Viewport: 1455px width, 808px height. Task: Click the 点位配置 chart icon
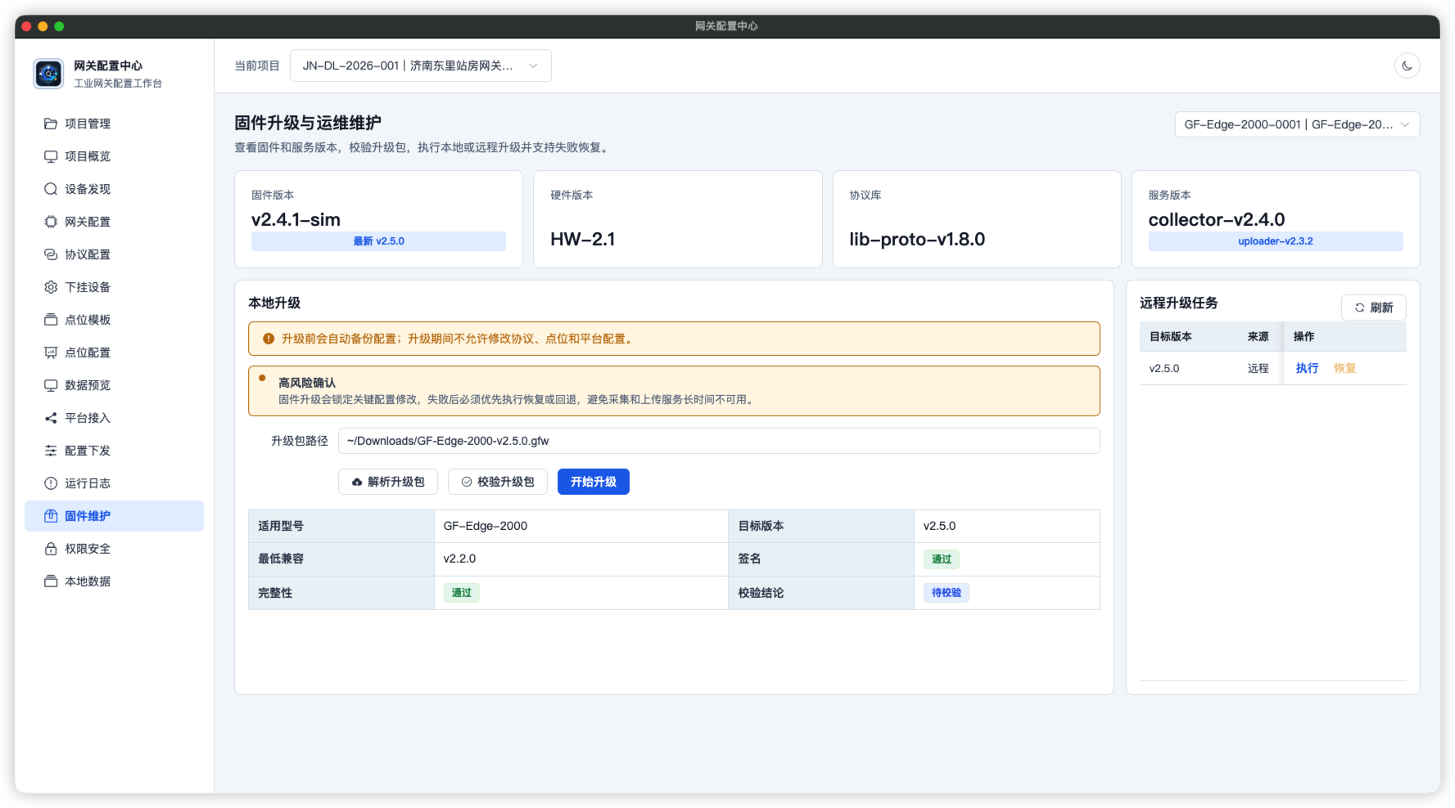pyautogui.click(x=51, y=352)
